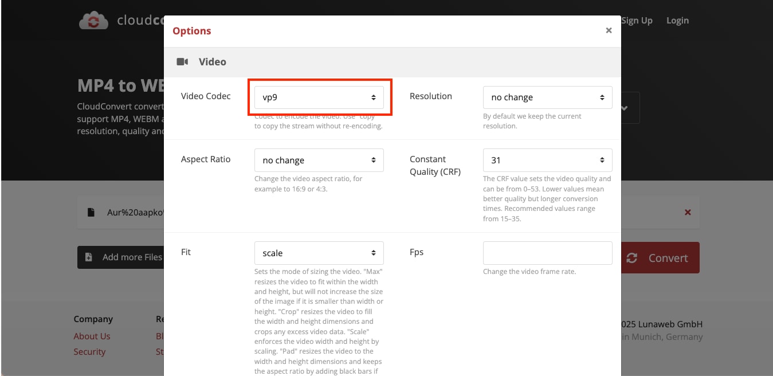Screen dimensions: 773x376
Task: Remove the uploaded file with the red X
Action: pos(688,211)
